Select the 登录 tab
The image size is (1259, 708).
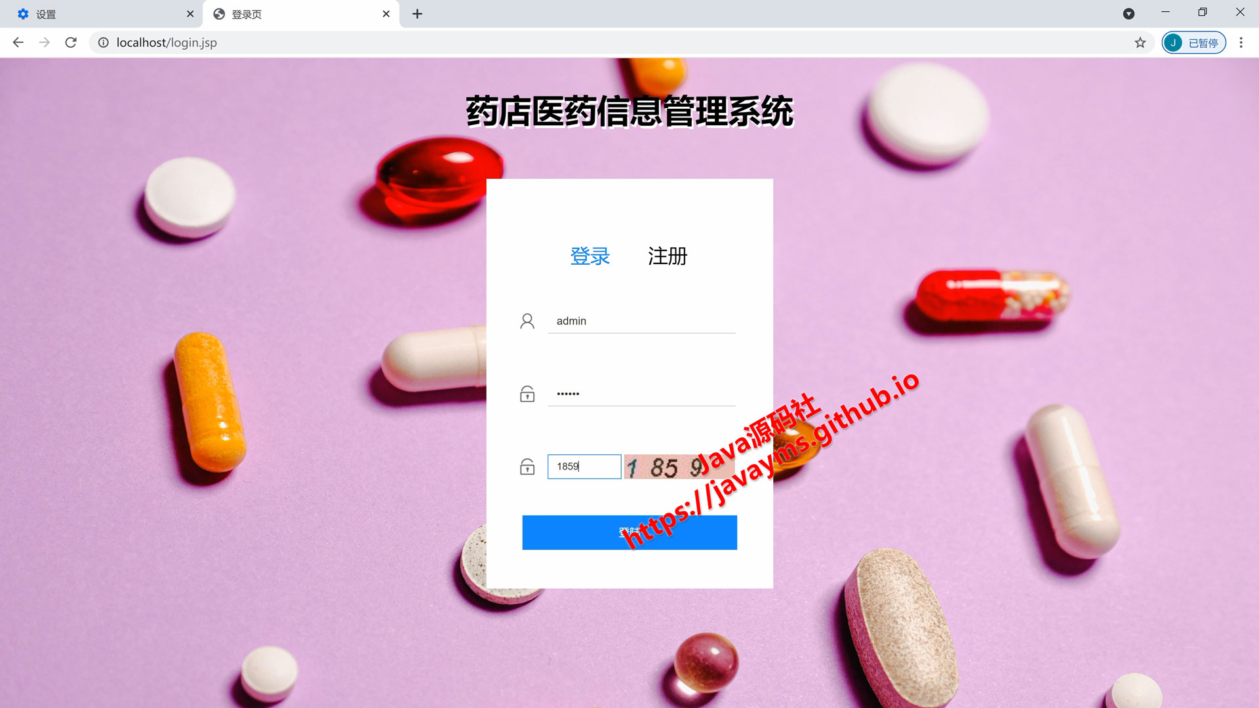591,255
